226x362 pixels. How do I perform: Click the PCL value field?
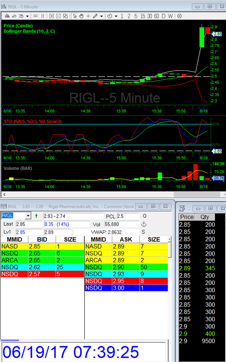coord(128,216)
